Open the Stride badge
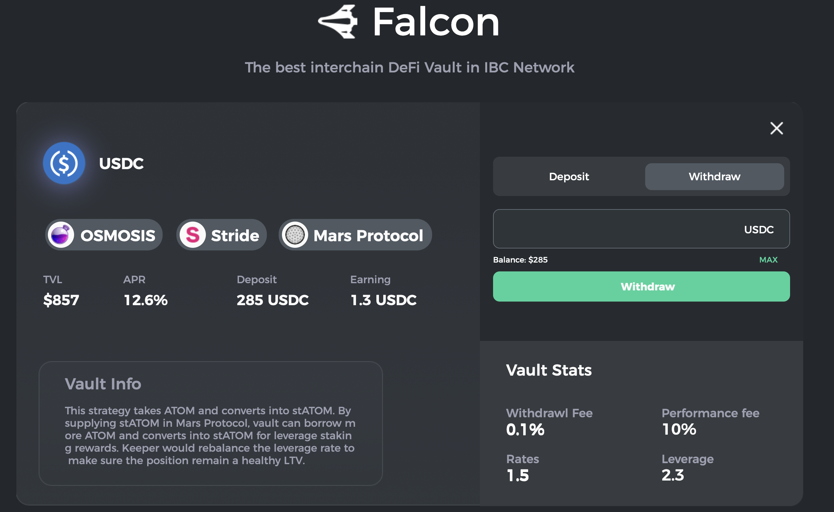 235,235
